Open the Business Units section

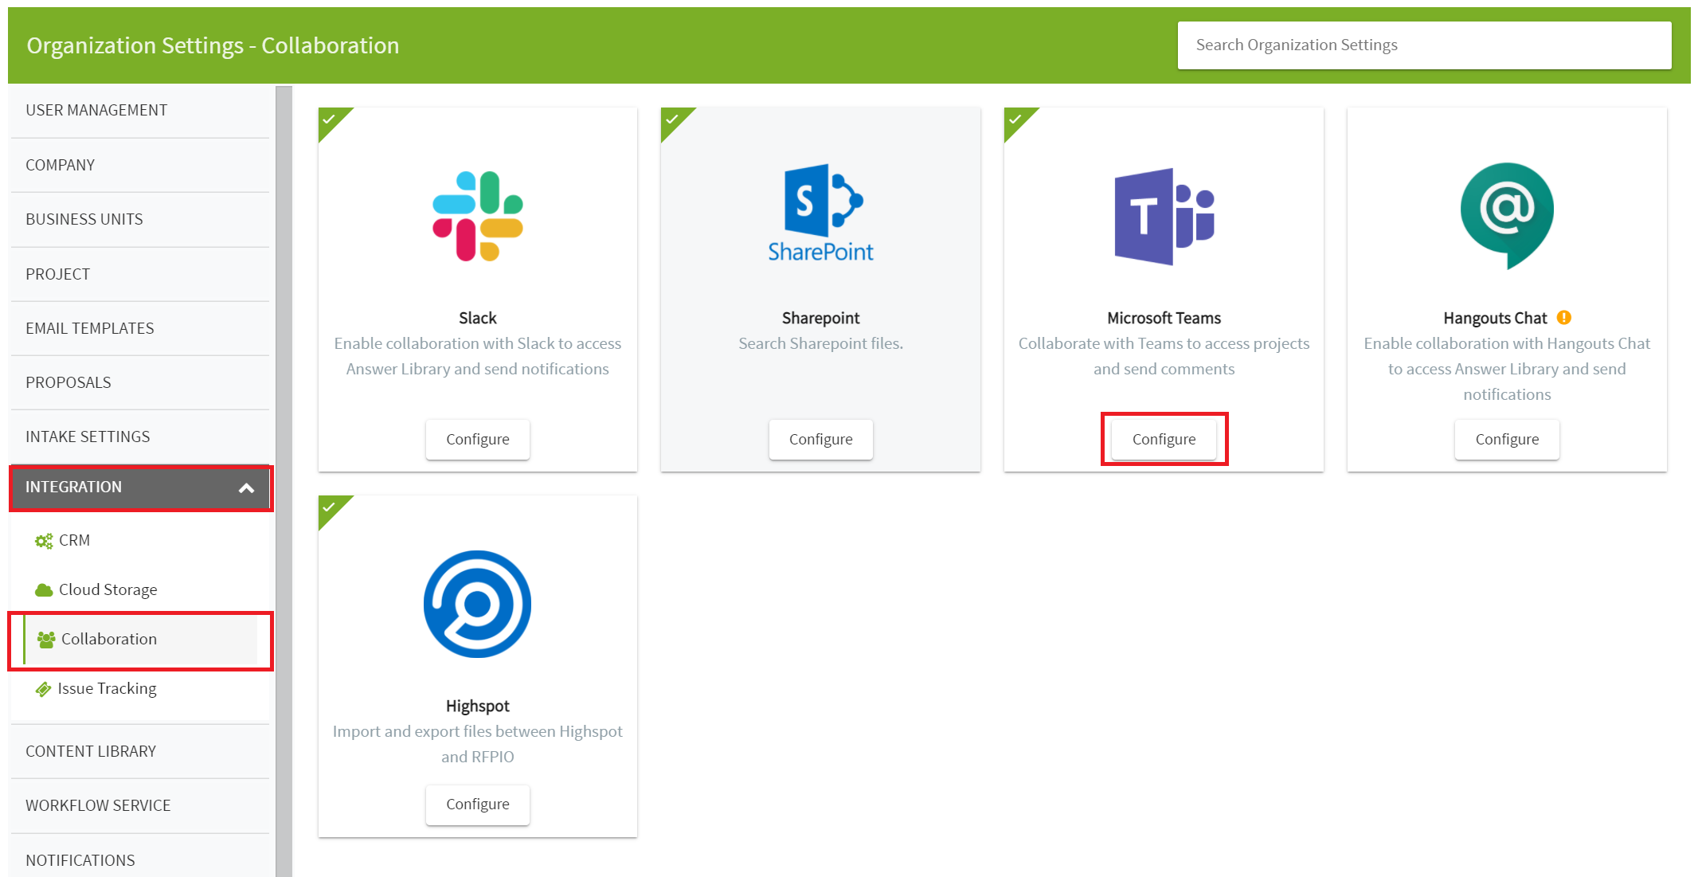point(140,219)
